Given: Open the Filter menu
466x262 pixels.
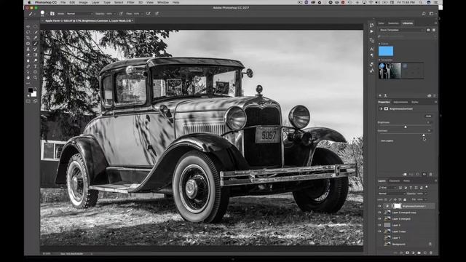Looking at the screenshot, I should [131, 2].
